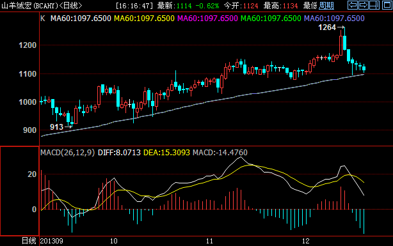Click the 最新:1114 latest price
This screenshot has width=393, height=246.
pyautogui.click(x=174, y=6)
